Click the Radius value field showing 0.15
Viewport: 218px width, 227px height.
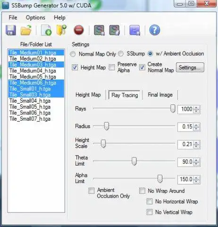coord(186,127)
